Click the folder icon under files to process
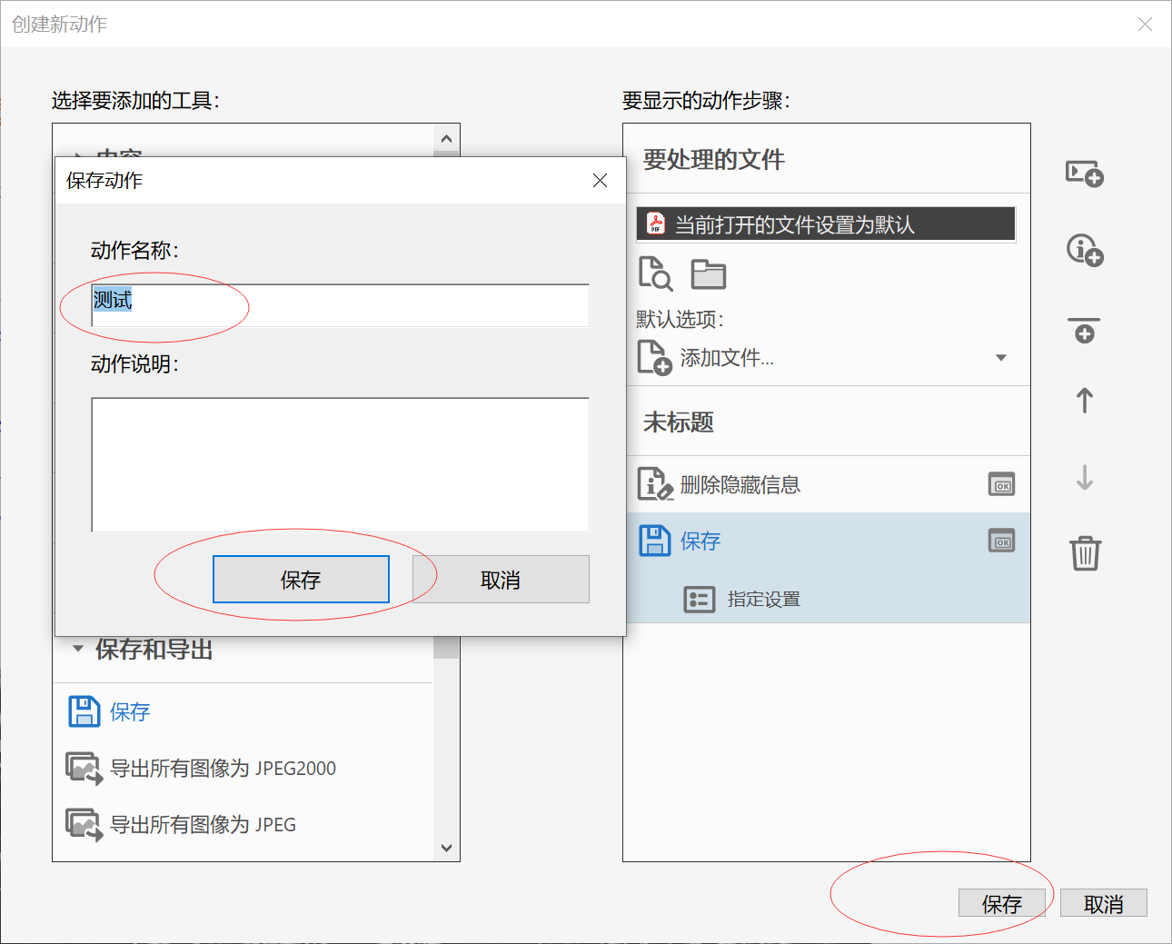1172x944 pixels. [x=708, y=273]
